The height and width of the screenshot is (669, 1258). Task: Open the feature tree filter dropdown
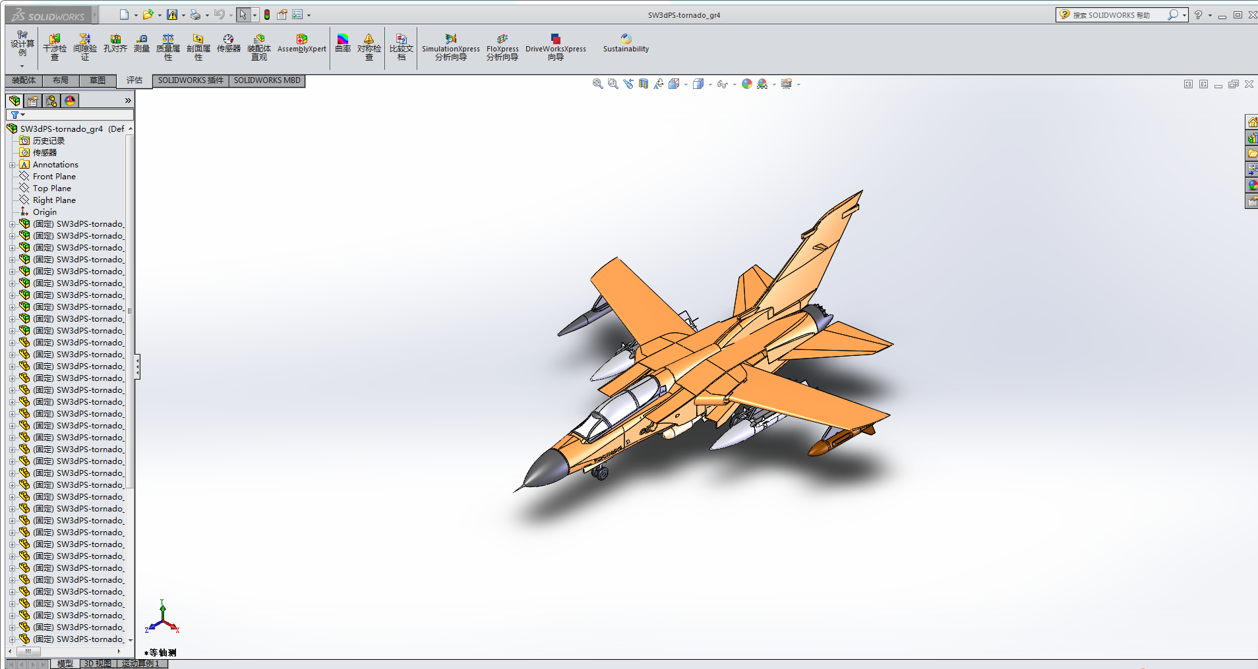click(x=17, y=115)
